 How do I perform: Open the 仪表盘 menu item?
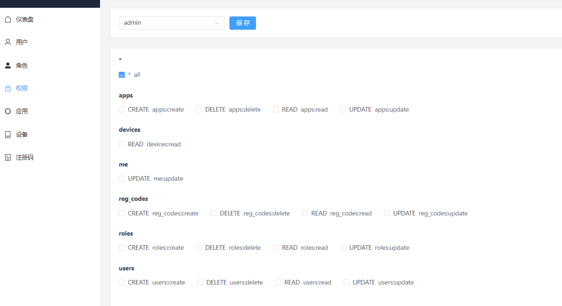(x=25, y=19)
